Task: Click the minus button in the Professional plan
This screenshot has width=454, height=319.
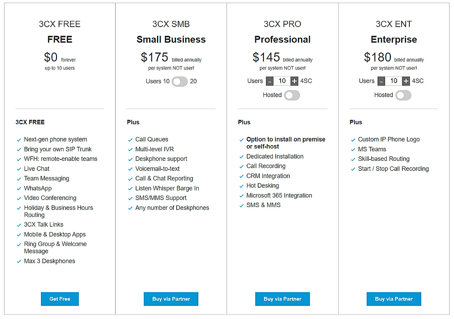Action: click(x=270, y=81)
